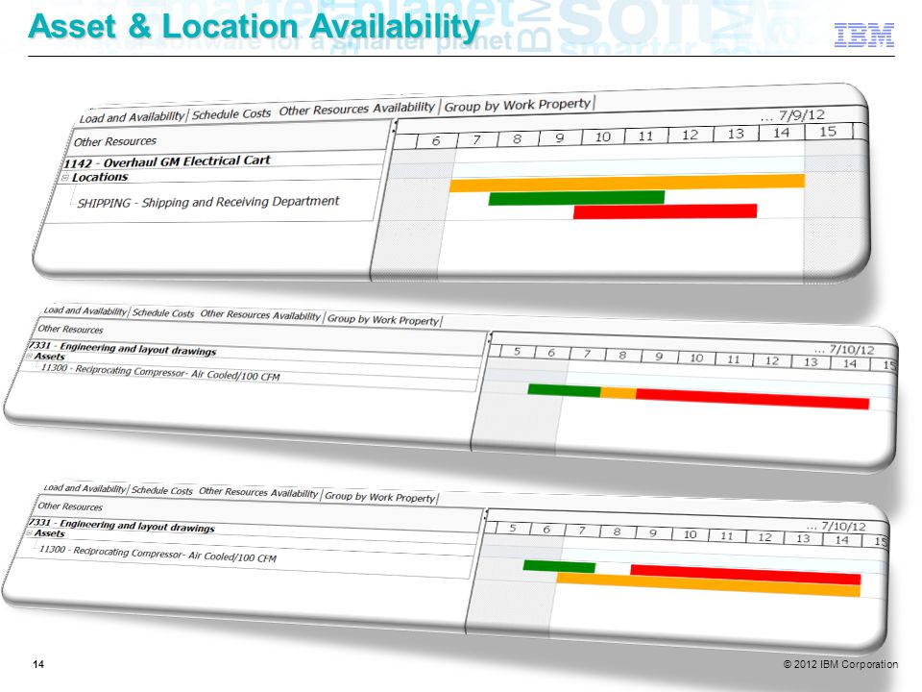Viewport: 922px width, 692px height.
Task: Select Other Resources Availability tab in middle panel
Action: coord(260,315)
